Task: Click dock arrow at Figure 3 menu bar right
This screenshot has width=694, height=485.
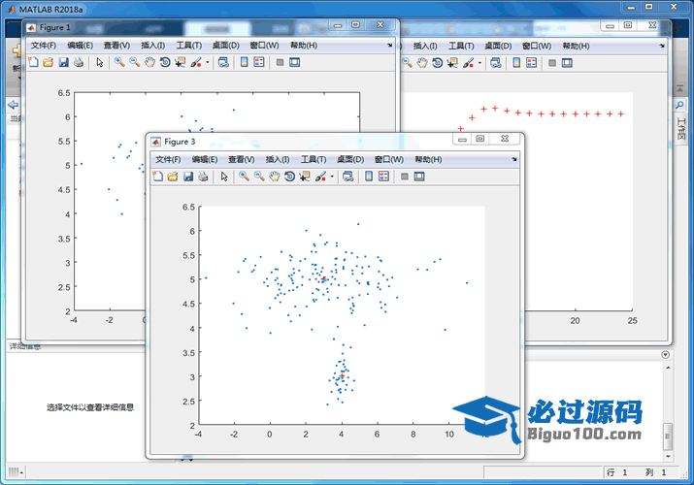Action: [x=514, y=159]
